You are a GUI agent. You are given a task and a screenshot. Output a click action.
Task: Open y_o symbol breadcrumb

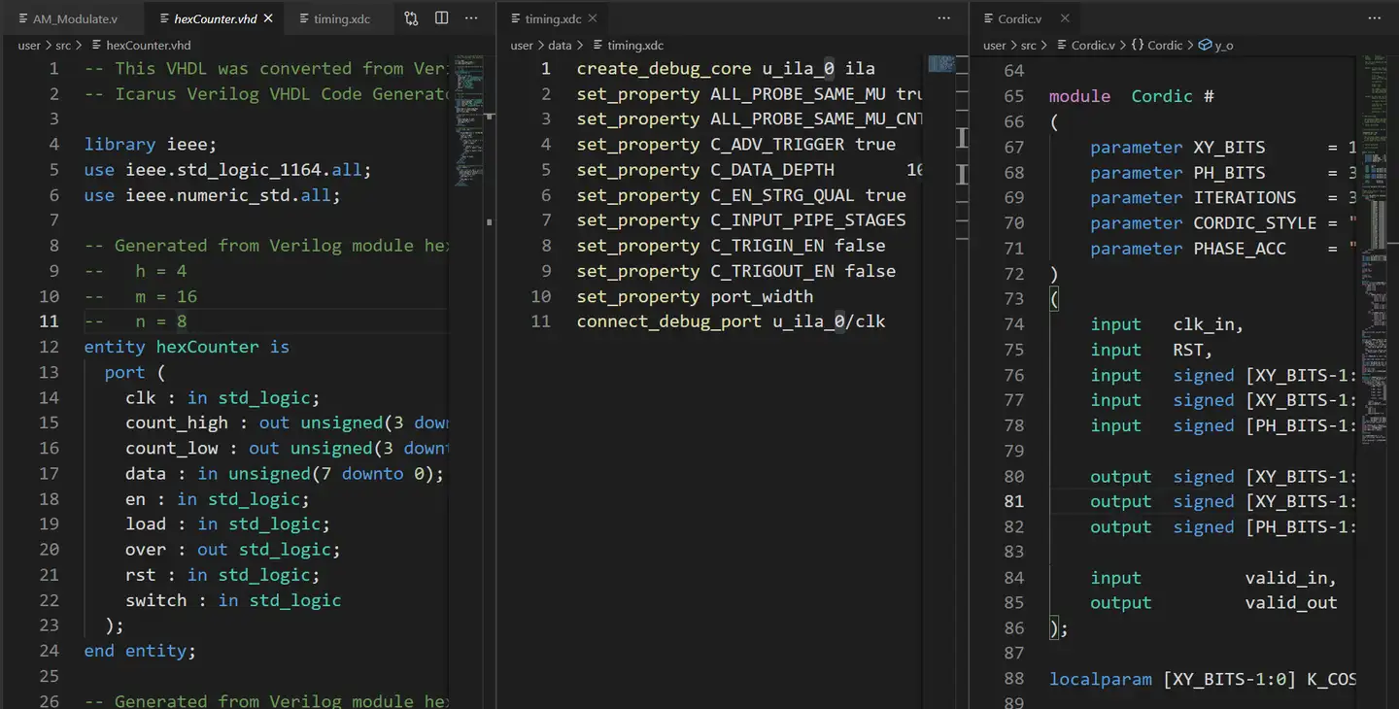tap(1224, 45)
